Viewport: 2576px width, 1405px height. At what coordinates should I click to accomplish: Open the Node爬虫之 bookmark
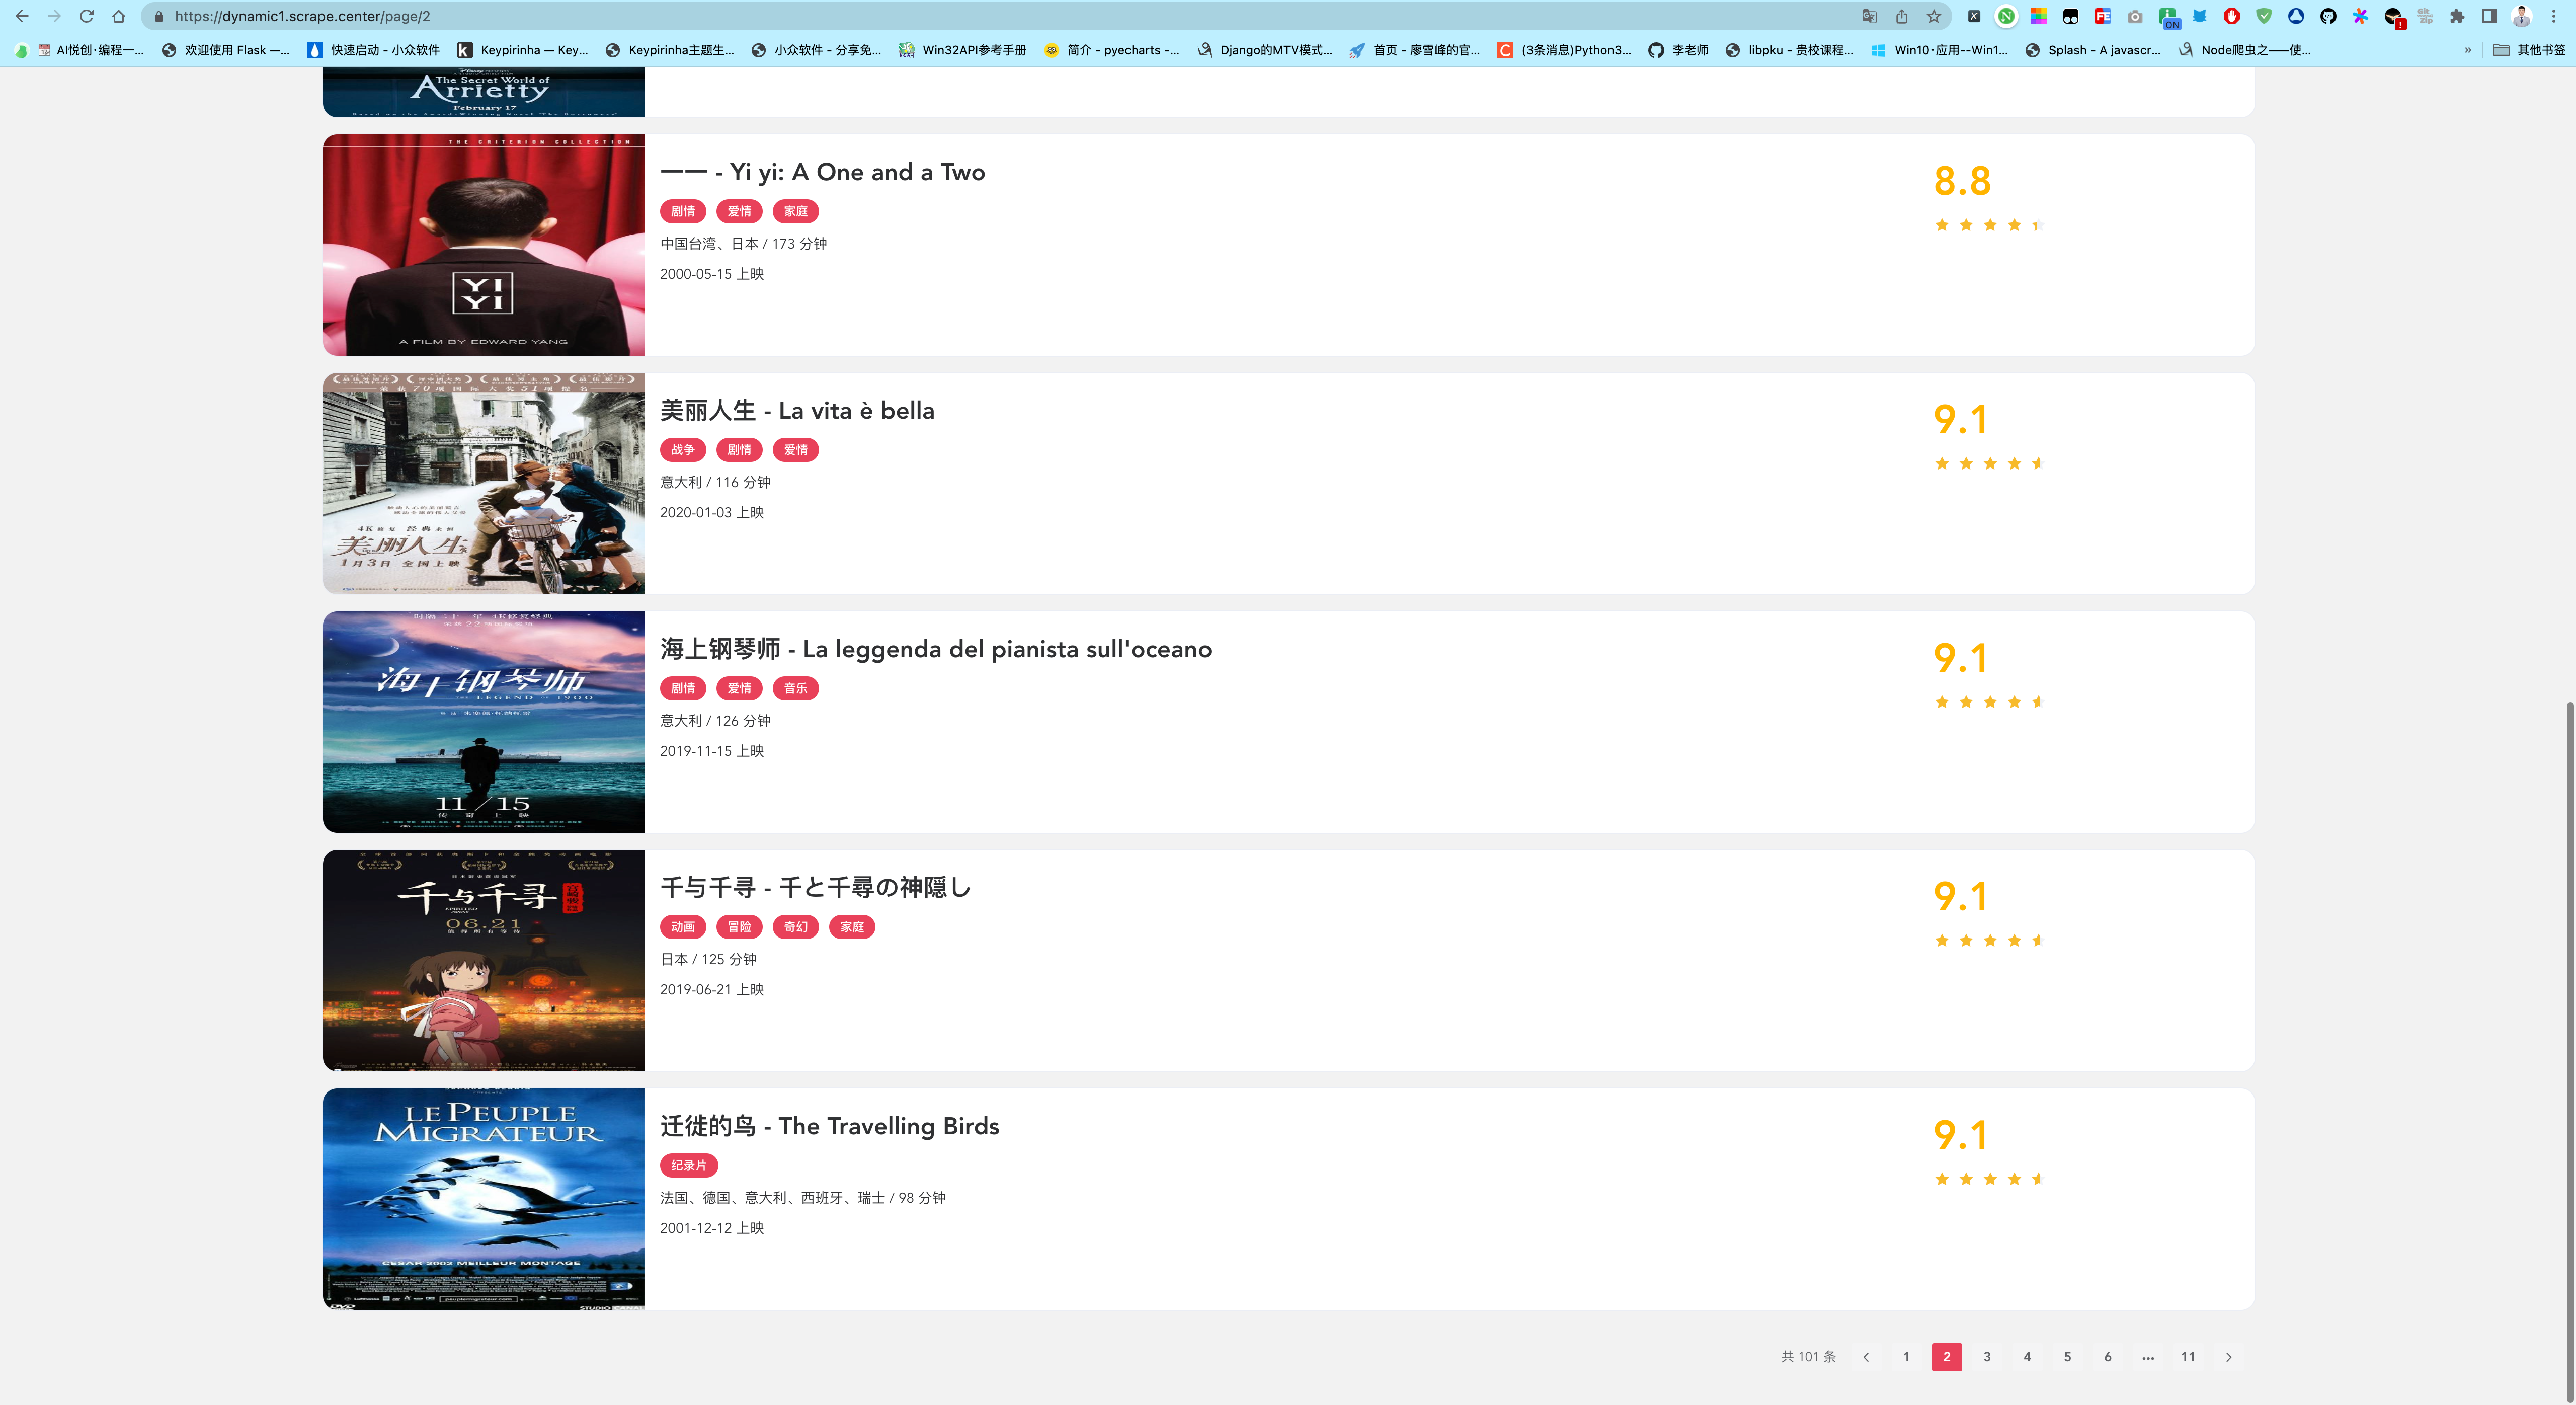tap(2245, 50)
